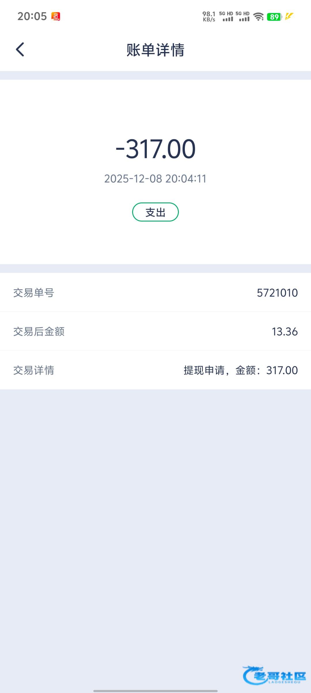Tap the second 5G HD signal icon
Image resolution: width=311 pixels, height=693 pixels.
click(243, 16)
